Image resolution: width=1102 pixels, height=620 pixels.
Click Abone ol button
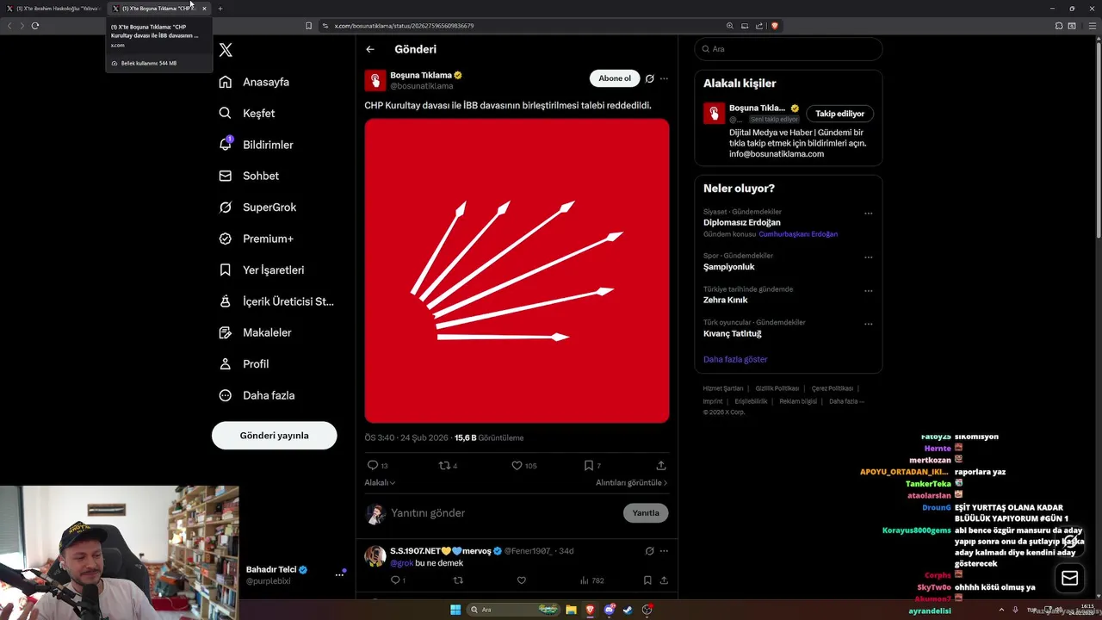615,78
